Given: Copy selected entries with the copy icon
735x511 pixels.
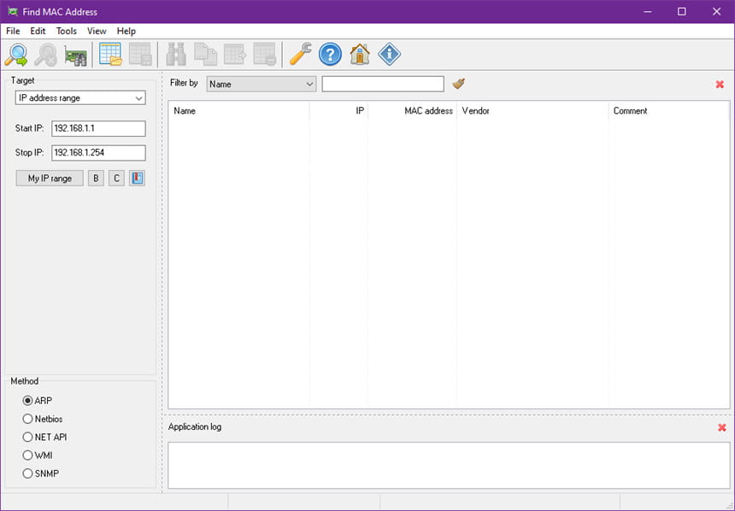Looking at the screenshot, I should tap(206, 55).
